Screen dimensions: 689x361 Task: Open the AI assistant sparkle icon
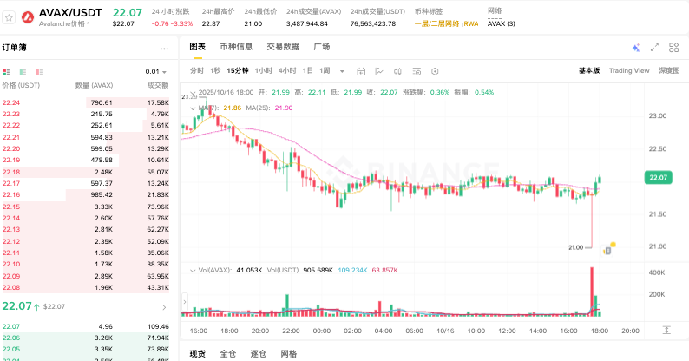(x=636, y=48)
